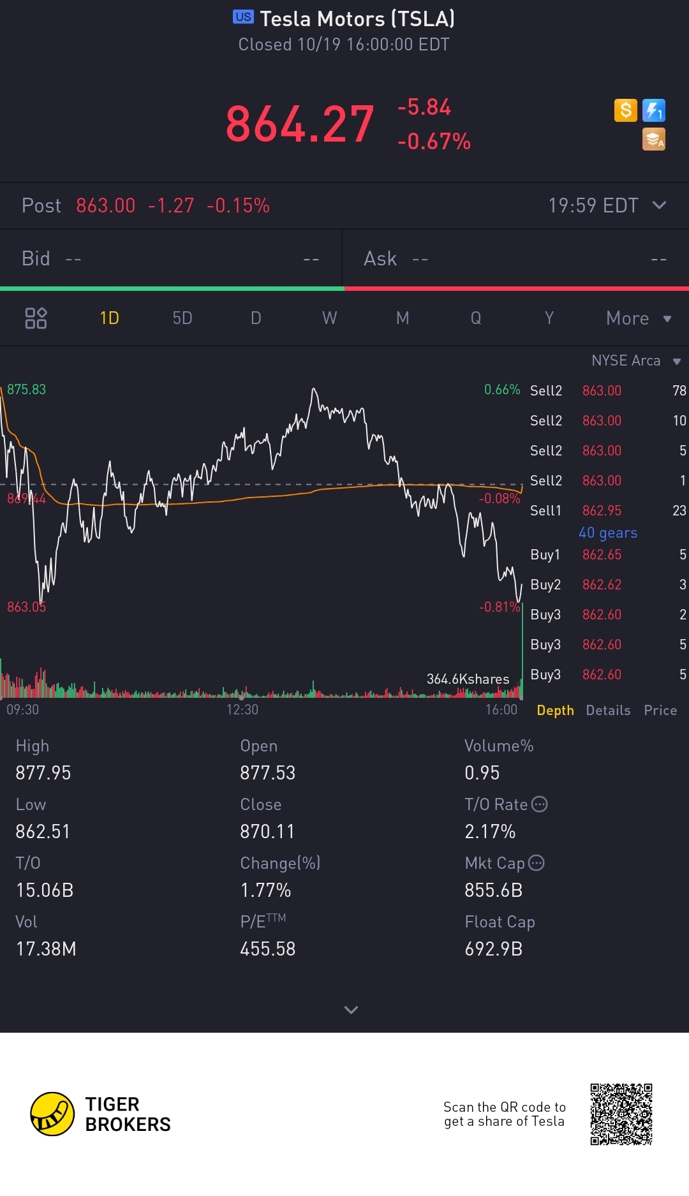Select the Depth tab
Screen dimensions: 689x1196
[555, 710]
